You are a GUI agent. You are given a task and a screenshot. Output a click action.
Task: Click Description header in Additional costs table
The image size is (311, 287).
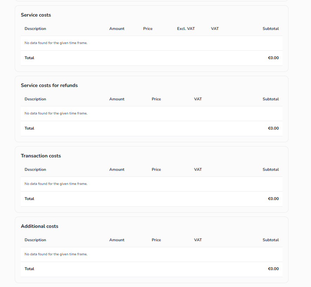(x=35, y=240)
